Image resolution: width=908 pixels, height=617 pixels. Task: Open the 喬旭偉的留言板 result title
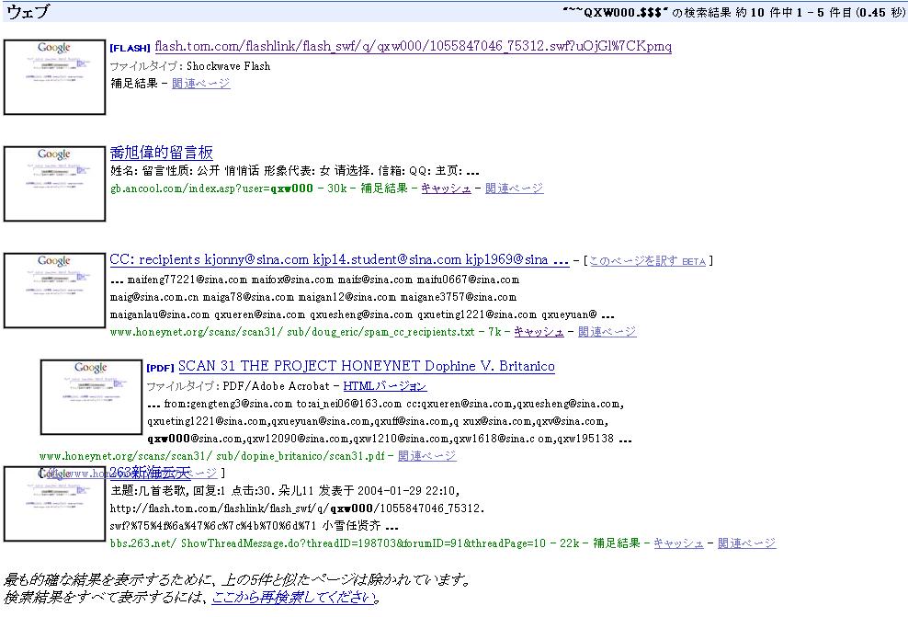coord(162,153)
